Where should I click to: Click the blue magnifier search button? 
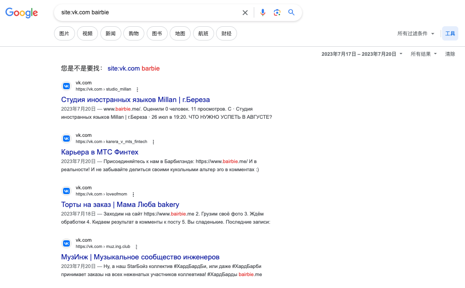(x=292, y=13)
